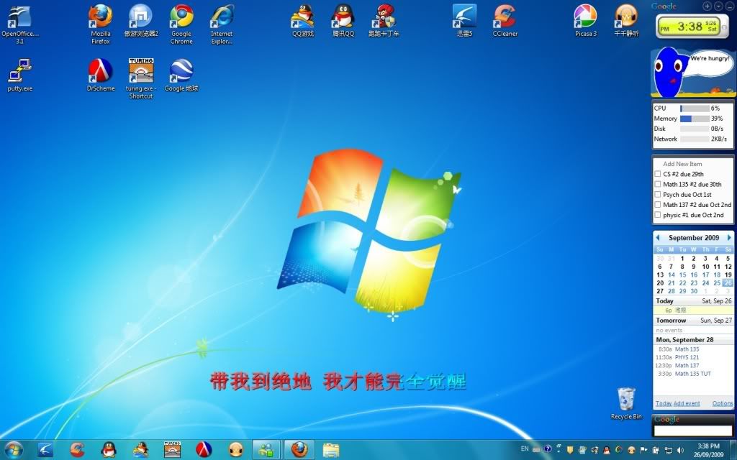This screenshot has height=460, width=737.
Task: Select the 跑跑卡丁车 desktop icon
Action: (x=384, y=21)
